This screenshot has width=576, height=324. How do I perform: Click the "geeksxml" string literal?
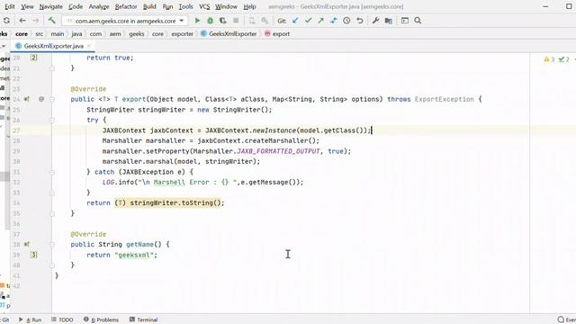[134, 255]
